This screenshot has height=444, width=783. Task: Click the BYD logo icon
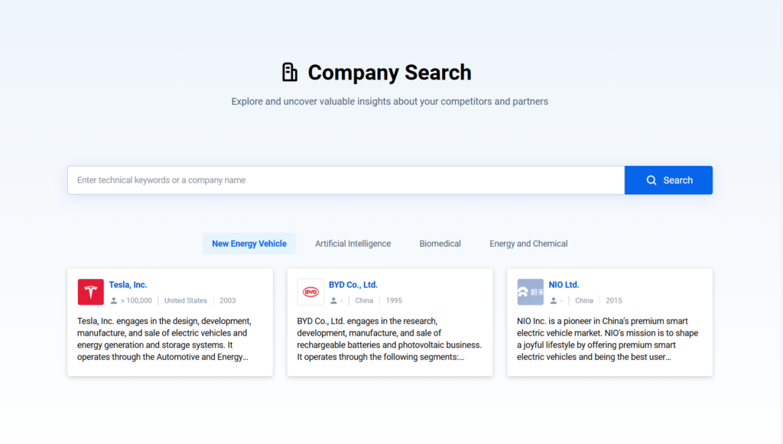pyautogui.click(x=310, y=292)
